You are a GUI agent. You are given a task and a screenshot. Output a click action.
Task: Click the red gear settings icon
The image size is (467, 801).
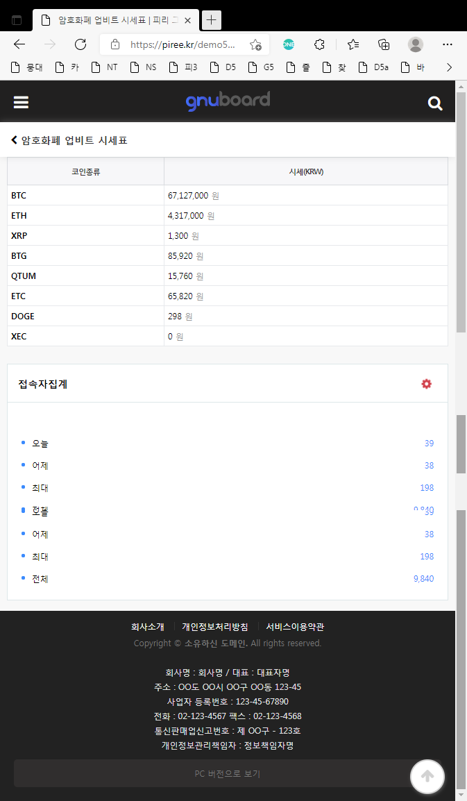[x=426, y=384]
